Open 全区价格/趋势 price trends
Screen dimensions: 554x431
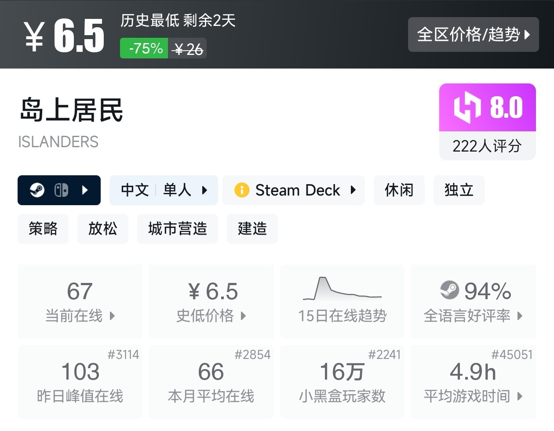click(473, 35)
